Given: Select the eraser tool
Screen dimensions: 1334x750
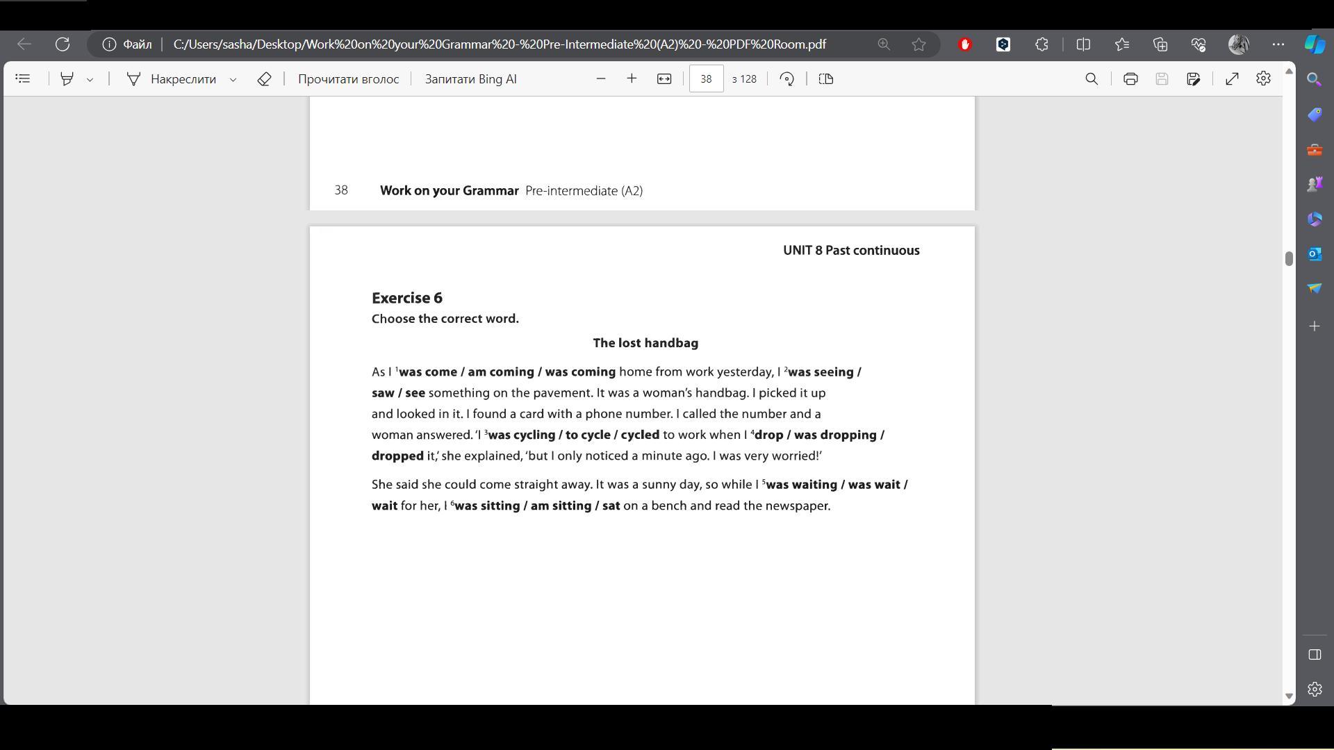Looking at the screenshot, I should click(264, 79).
